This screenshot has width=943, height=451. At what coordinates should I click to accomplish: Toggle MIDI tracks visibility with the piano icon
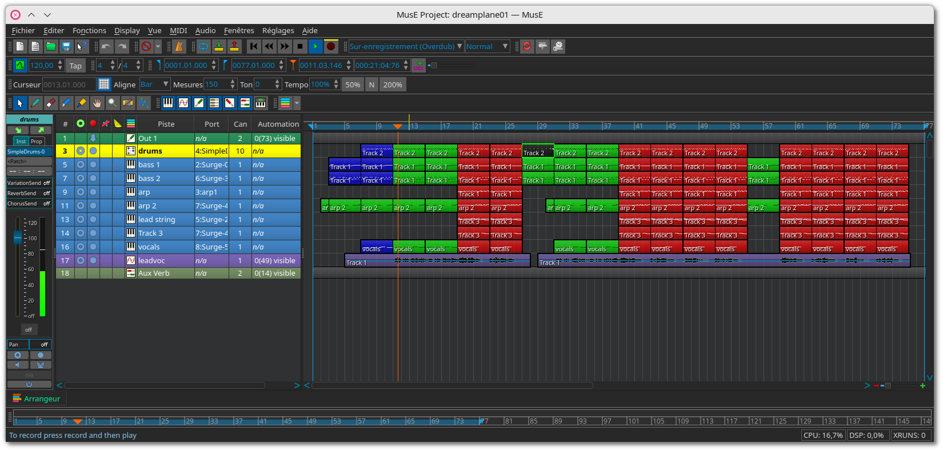[168, 103]
